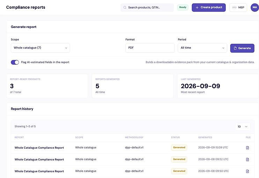Viewport: 259px width, 178px height.
Task: Click the Last generated 2026-09-09 card
Action: coord(218,86)
